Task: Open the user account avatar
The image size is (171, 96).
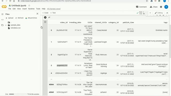Action: [x=166, y=7]
